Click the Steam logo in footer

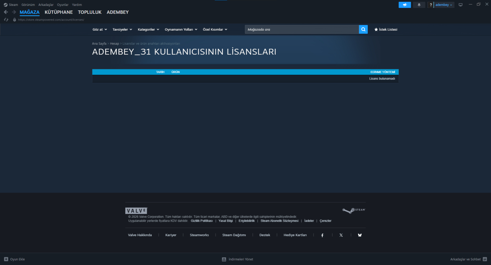click(x=354, y=210)
